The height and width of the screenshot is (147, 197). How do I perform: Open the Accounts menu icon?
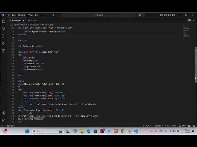4,113
